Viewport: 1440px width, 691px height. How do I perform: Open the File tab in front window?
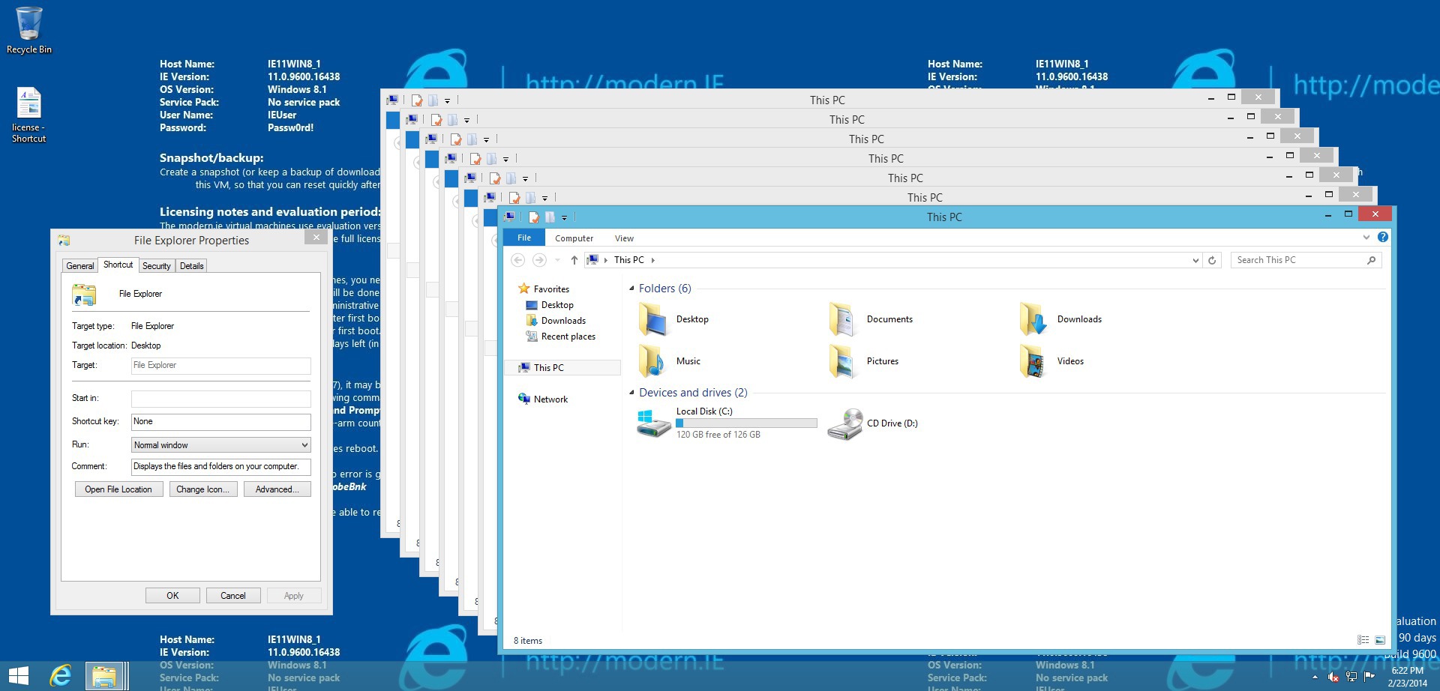click(x=524, y=238)
